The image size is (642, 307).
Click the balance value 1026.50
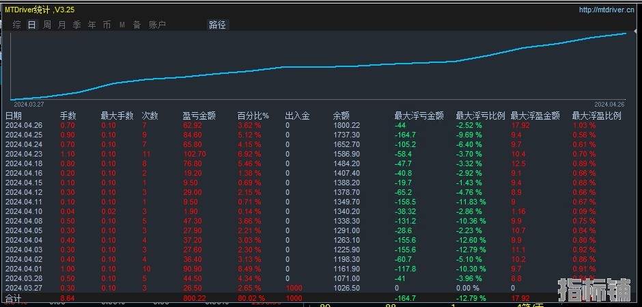[347, 288]
